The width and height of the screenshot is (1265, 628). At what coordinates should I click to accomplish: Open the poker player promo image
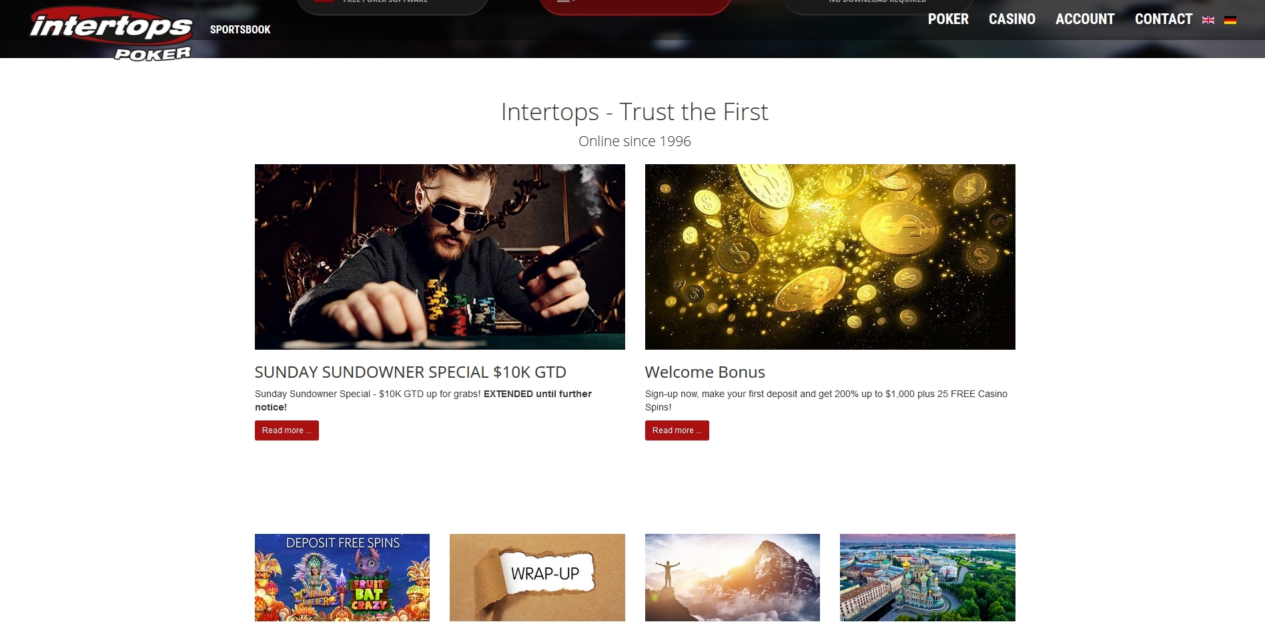click(440, 257)
